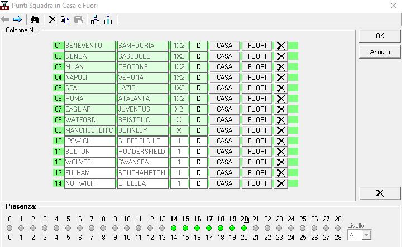Screen dimensions: 402x247
Task: Clear row 08 Watford with X
Action: [281, 120]
